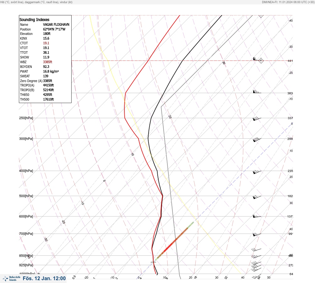Click the 'PWAT' index label
This screenshot has height=283, width=315.
coord(24,71)
